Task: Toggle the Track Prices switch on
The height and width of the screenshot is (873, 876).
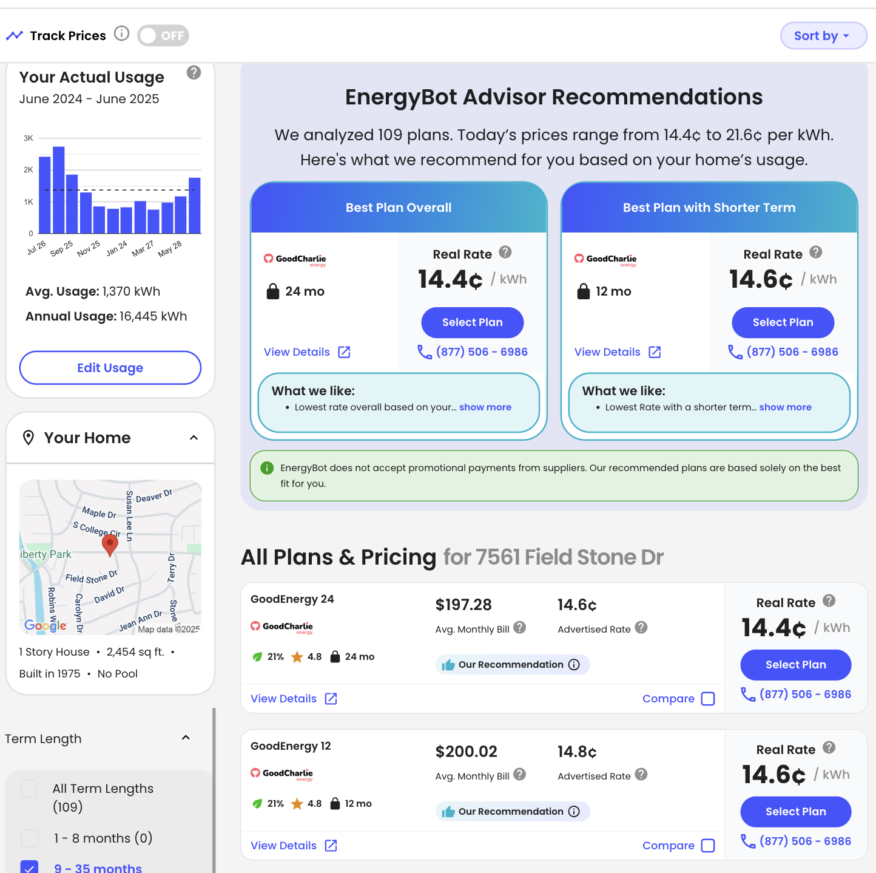Action: pyautogui.click(x=163, y=36)
